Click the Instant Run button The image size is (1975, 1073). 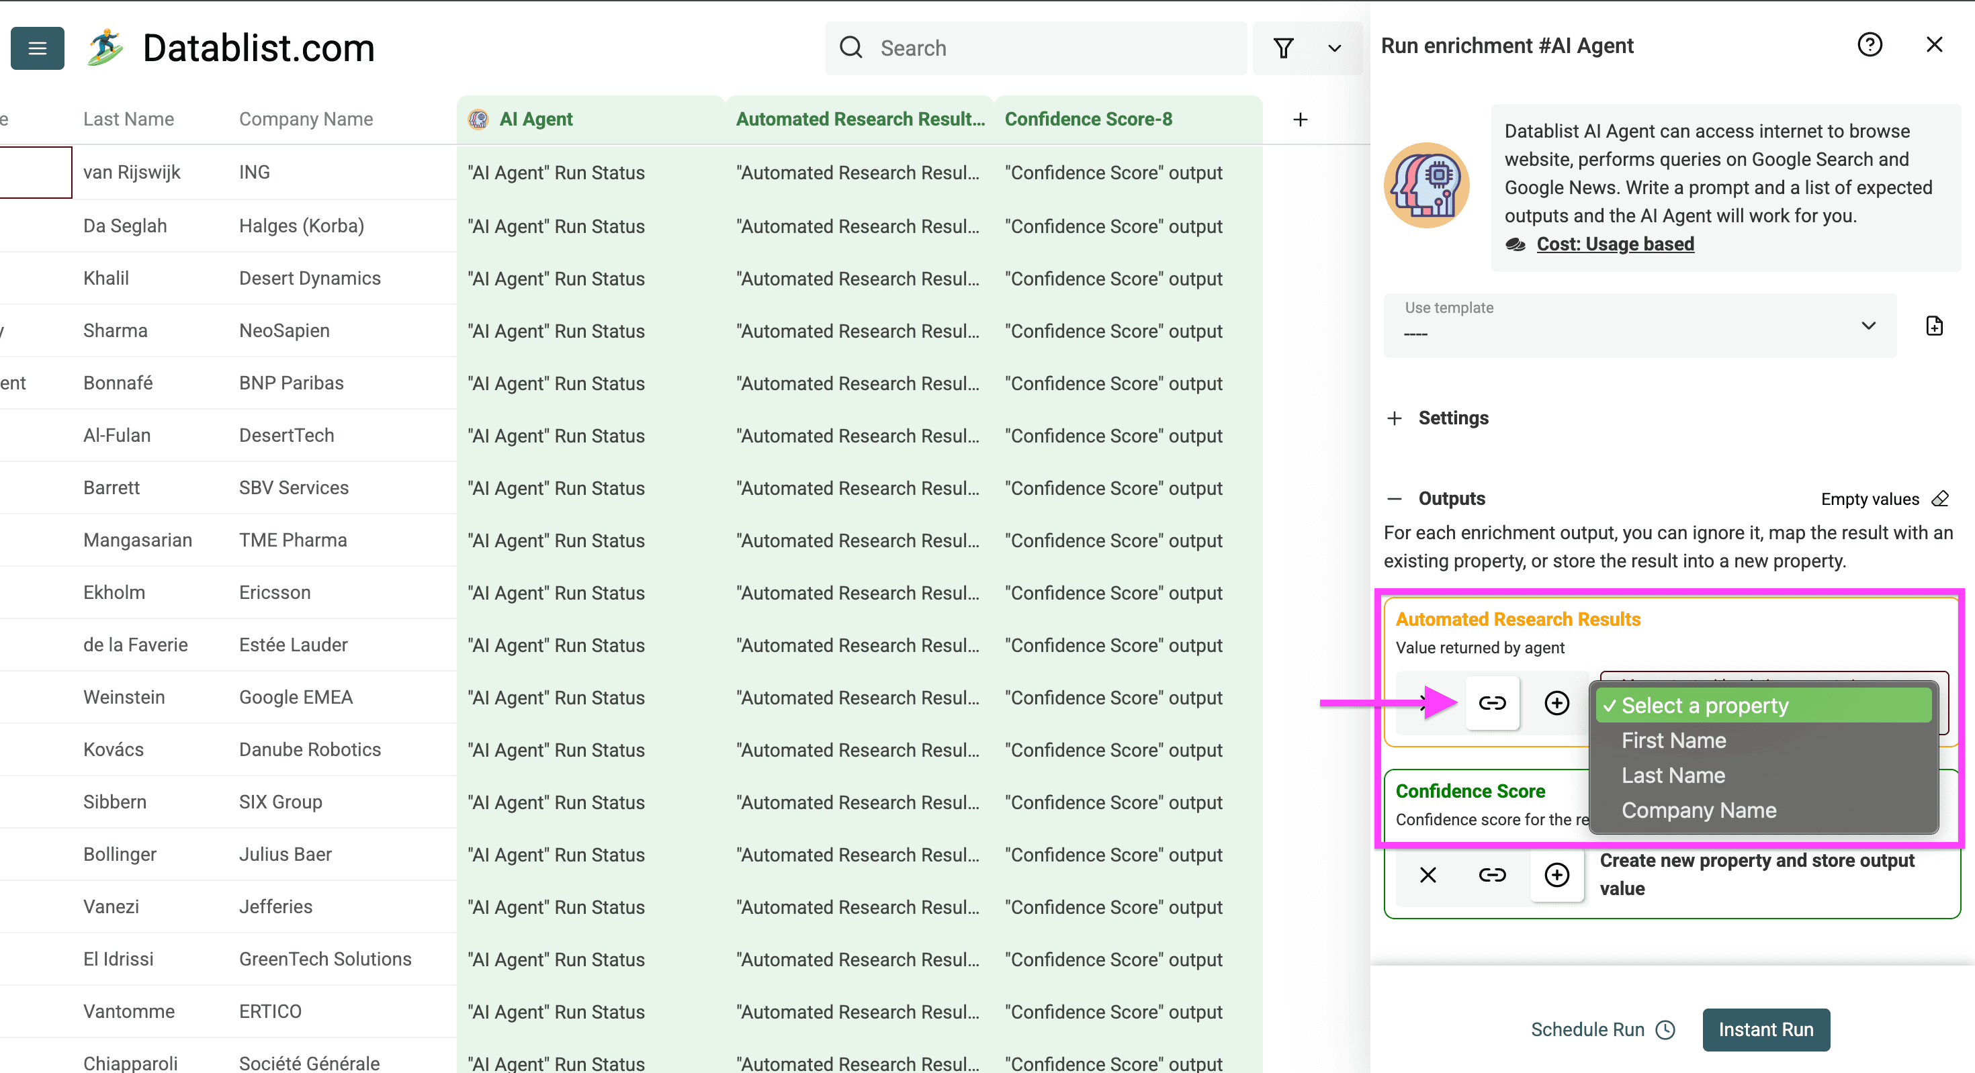(1765, 1029)
